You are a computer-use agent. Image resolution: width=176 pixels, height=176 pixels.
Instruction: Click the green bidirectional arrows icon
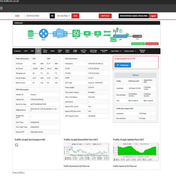[107, 34]
